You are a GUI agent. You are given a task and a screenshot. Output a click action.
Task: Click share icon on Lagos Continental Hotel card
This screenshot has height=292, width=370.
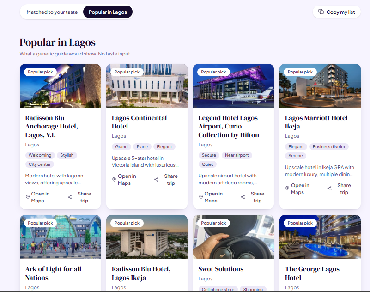pos(156,179)
